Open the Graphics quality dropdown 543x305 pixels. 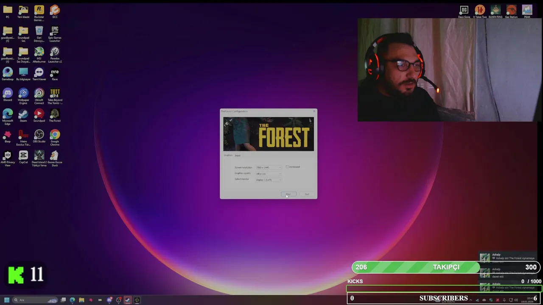(269, 174)
